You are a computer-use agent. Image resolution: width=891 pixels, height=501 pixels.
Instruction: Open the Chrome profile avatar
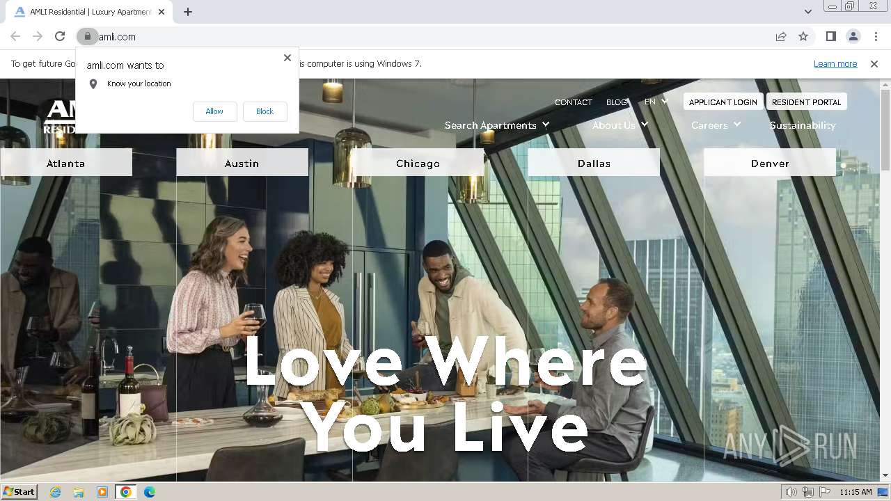tap(853, 36)
